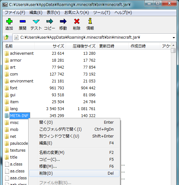Click the scrollbar up arrow
The width and height of the screenshot is (179, 185).
coord(173,45)
